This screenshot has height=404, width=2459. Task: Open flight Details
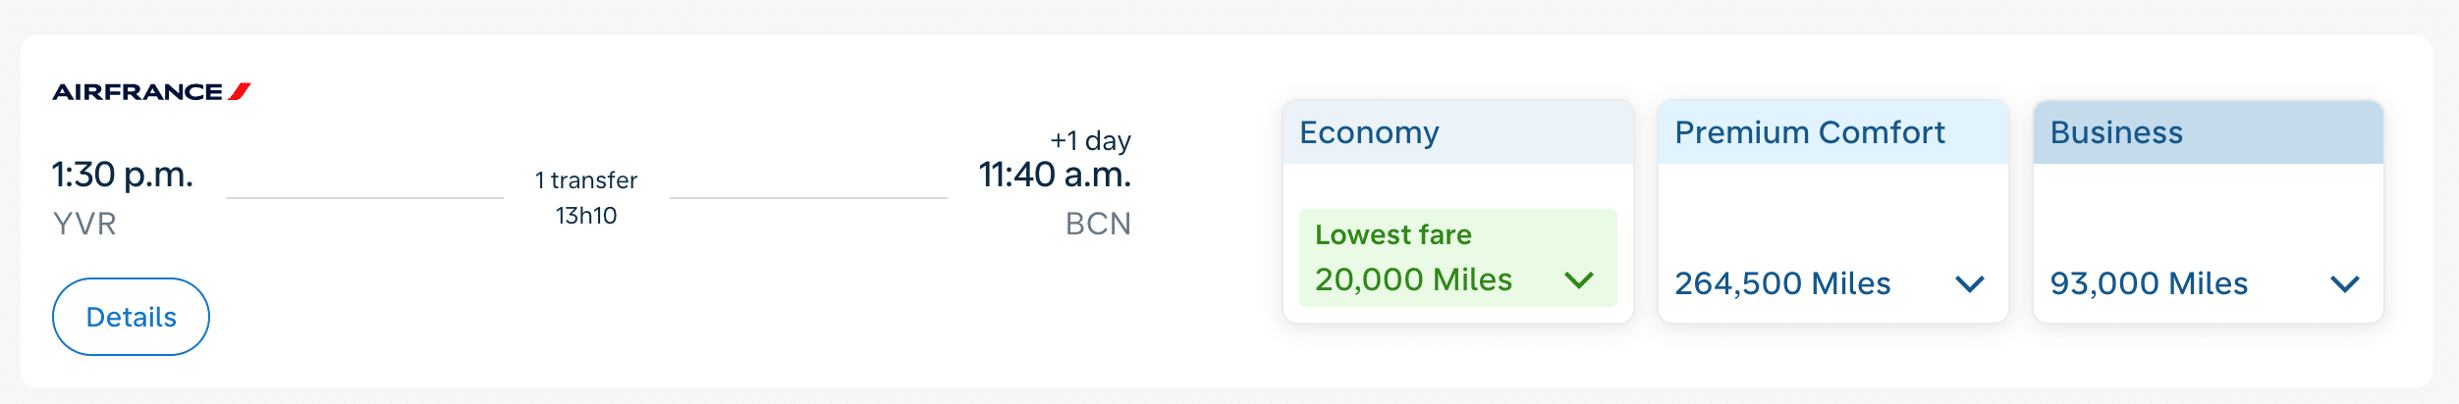[131, 317]
